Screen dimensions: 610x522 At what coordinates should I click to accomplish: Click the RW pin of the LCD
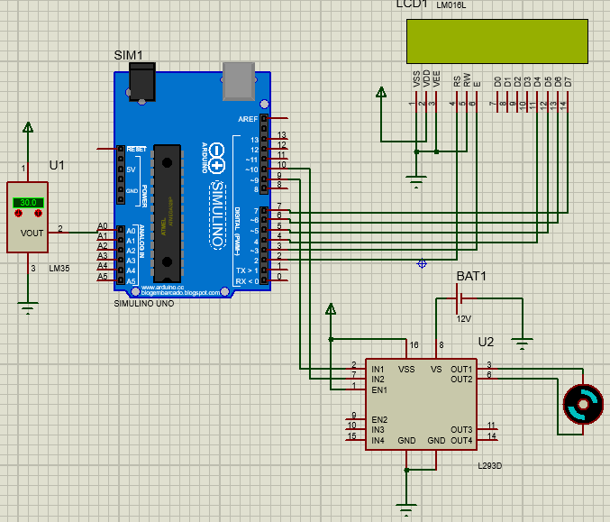467,103
